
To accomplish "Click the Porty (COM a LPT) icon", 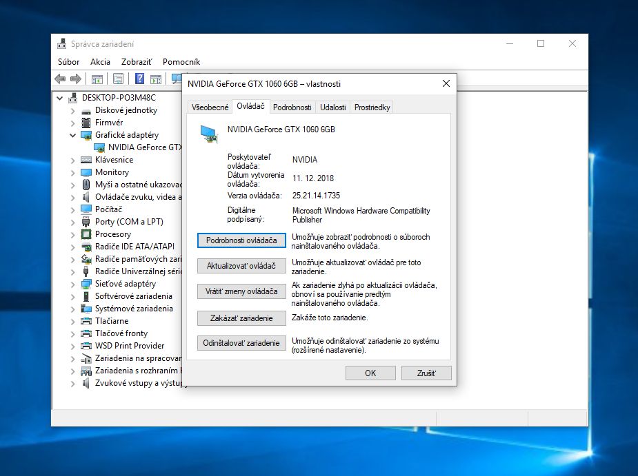I will pos(86,222).
